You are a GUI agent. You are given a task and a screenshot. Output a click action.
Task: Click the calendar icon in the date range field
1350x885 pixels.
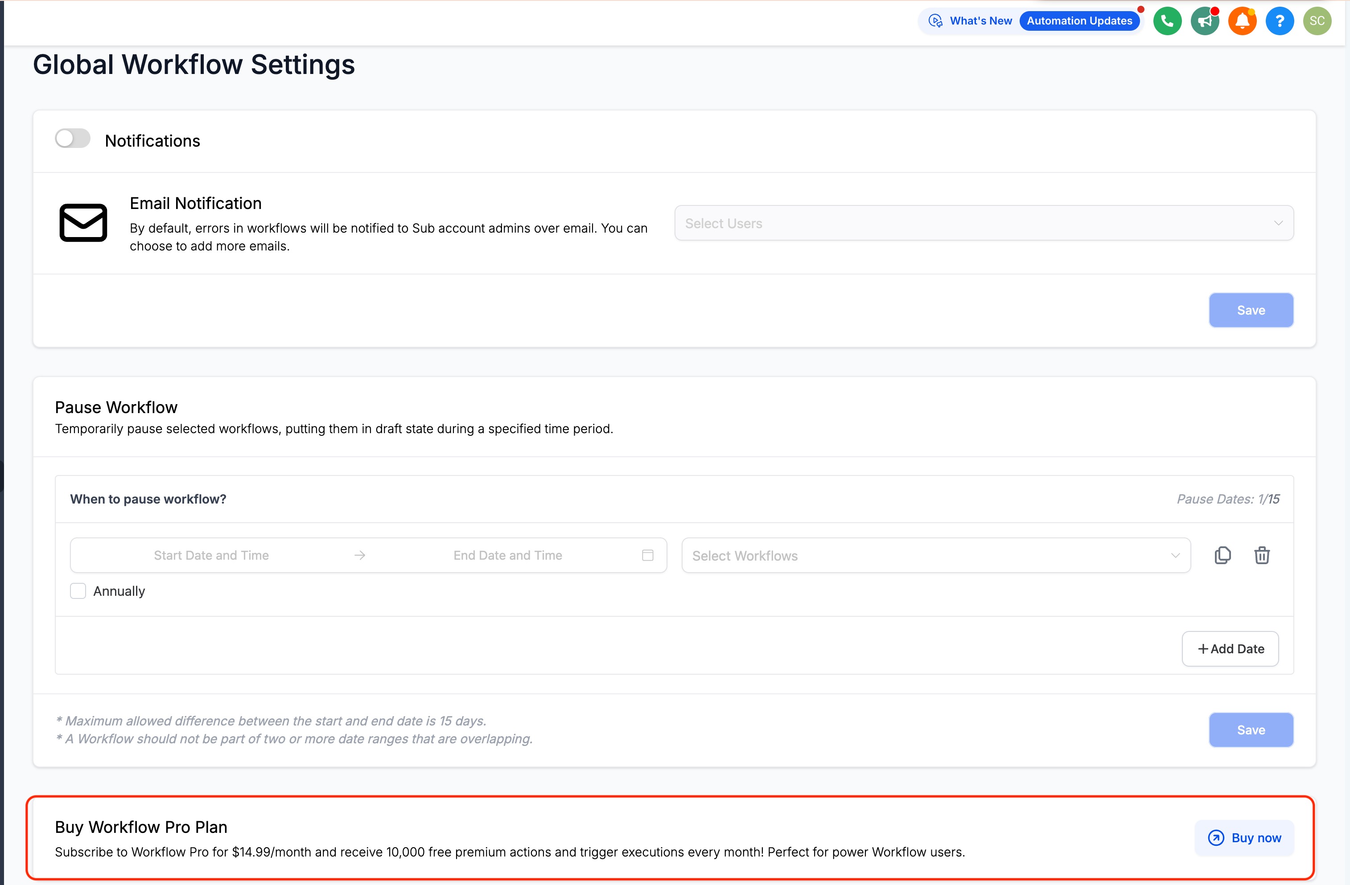pos(647,555)
